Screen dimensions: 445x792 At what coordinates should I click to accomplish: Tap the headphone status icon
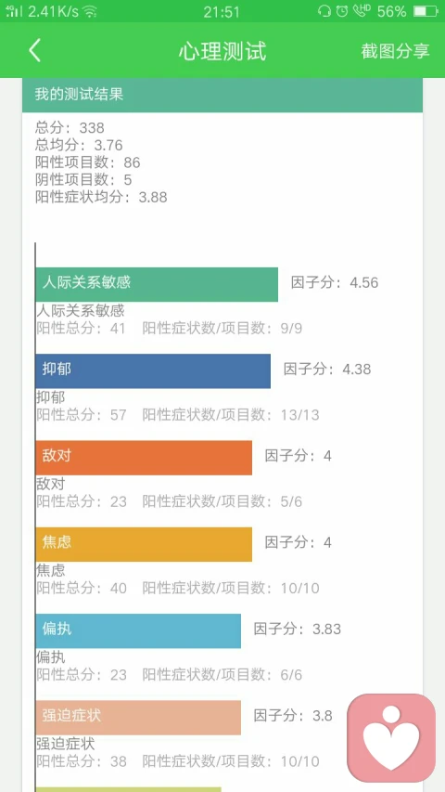tap(324, 11)
